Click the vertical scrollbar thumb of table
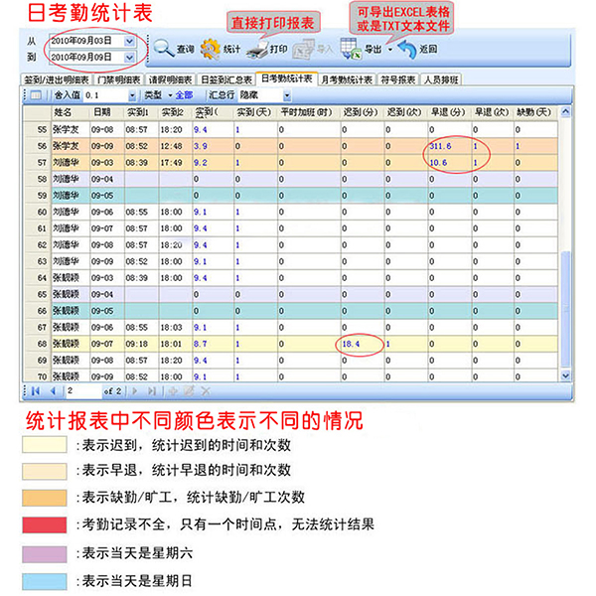Viewport: 596px width, 596px height. coord(565,310)
